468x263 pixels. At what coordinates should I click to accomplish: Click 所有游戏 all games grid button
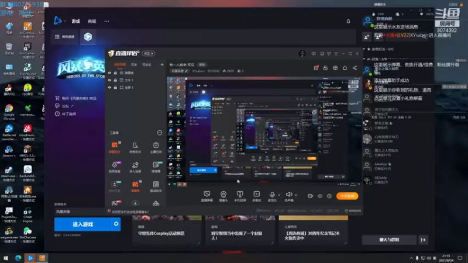pyautogui.click(x=65, y=37)
